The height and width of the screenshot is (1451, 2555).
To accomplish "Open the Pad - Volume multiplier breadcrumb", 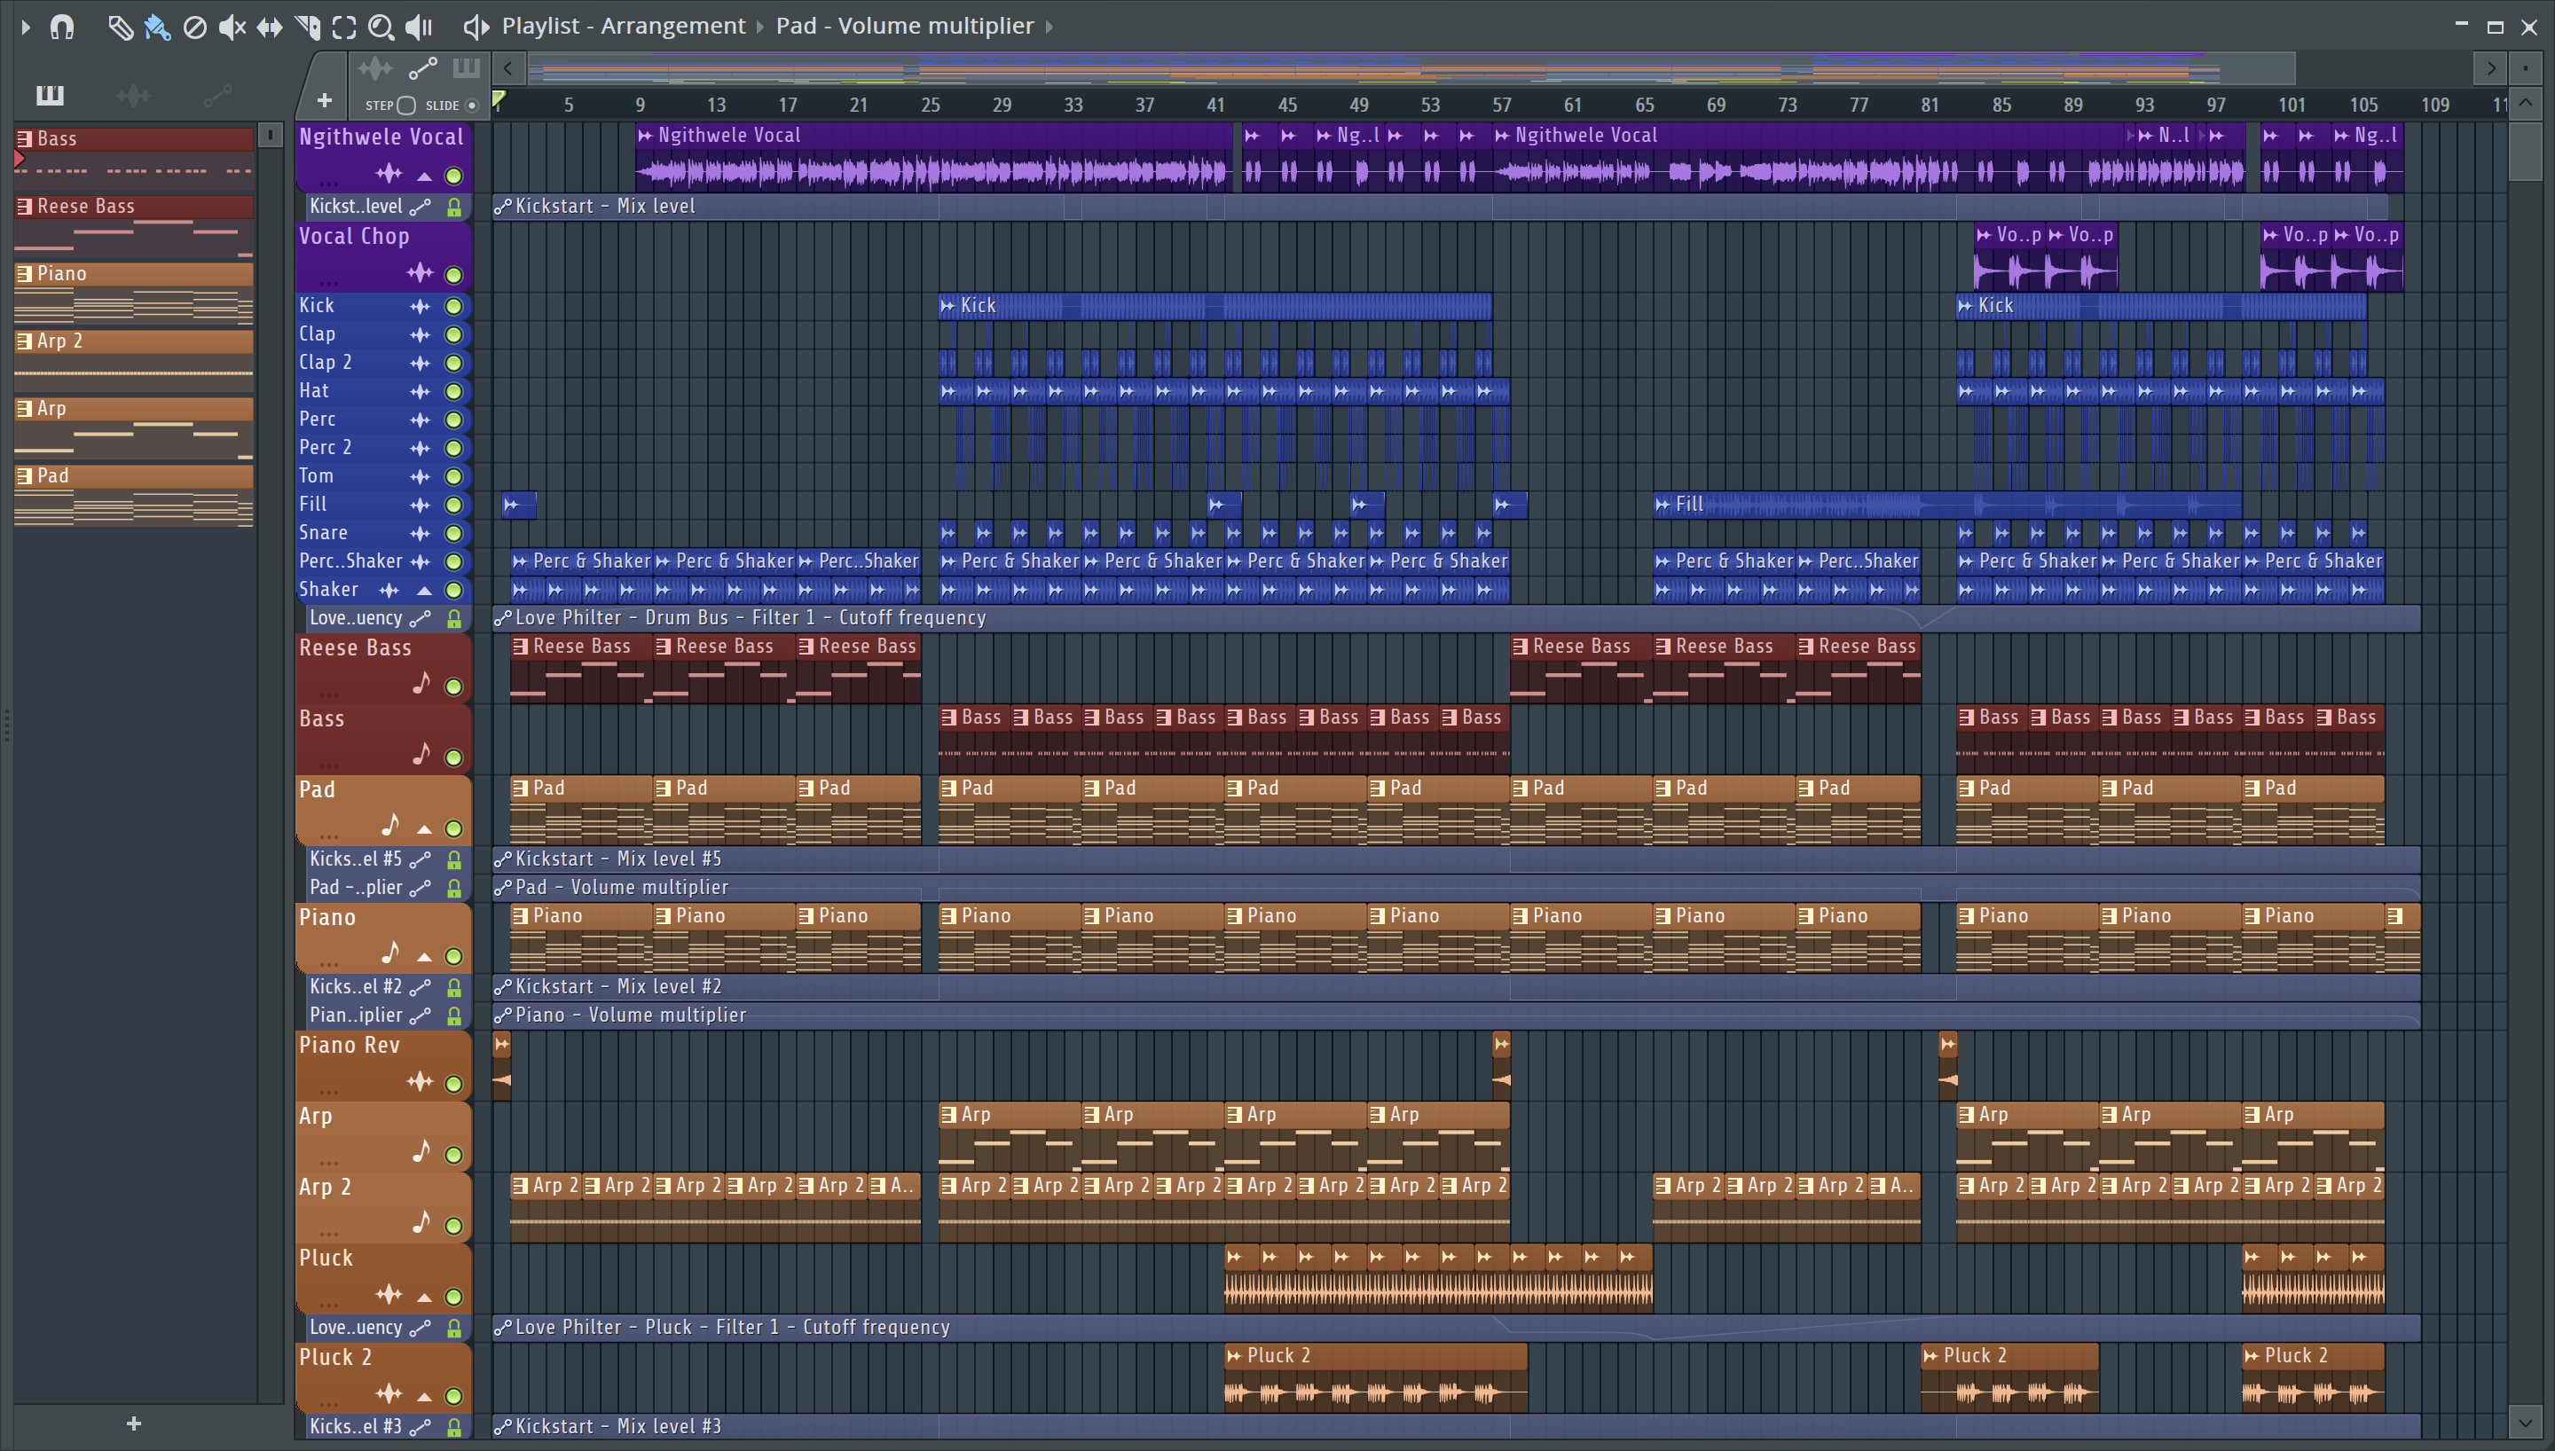I will [x=904, y=26].
